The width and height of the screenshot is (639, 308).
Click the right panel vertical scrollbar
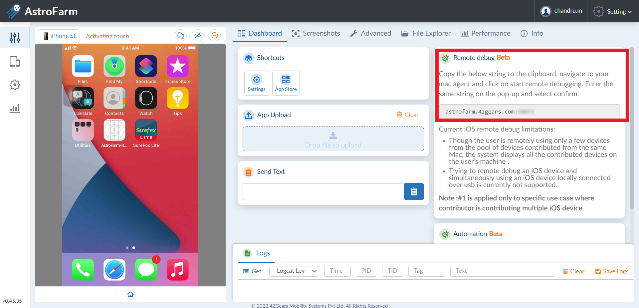[x=632, y=128]
